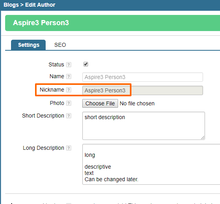Click the green Aspire3 Person3 header banner
Screen dimensions: 220x204
tap(113, 23)
